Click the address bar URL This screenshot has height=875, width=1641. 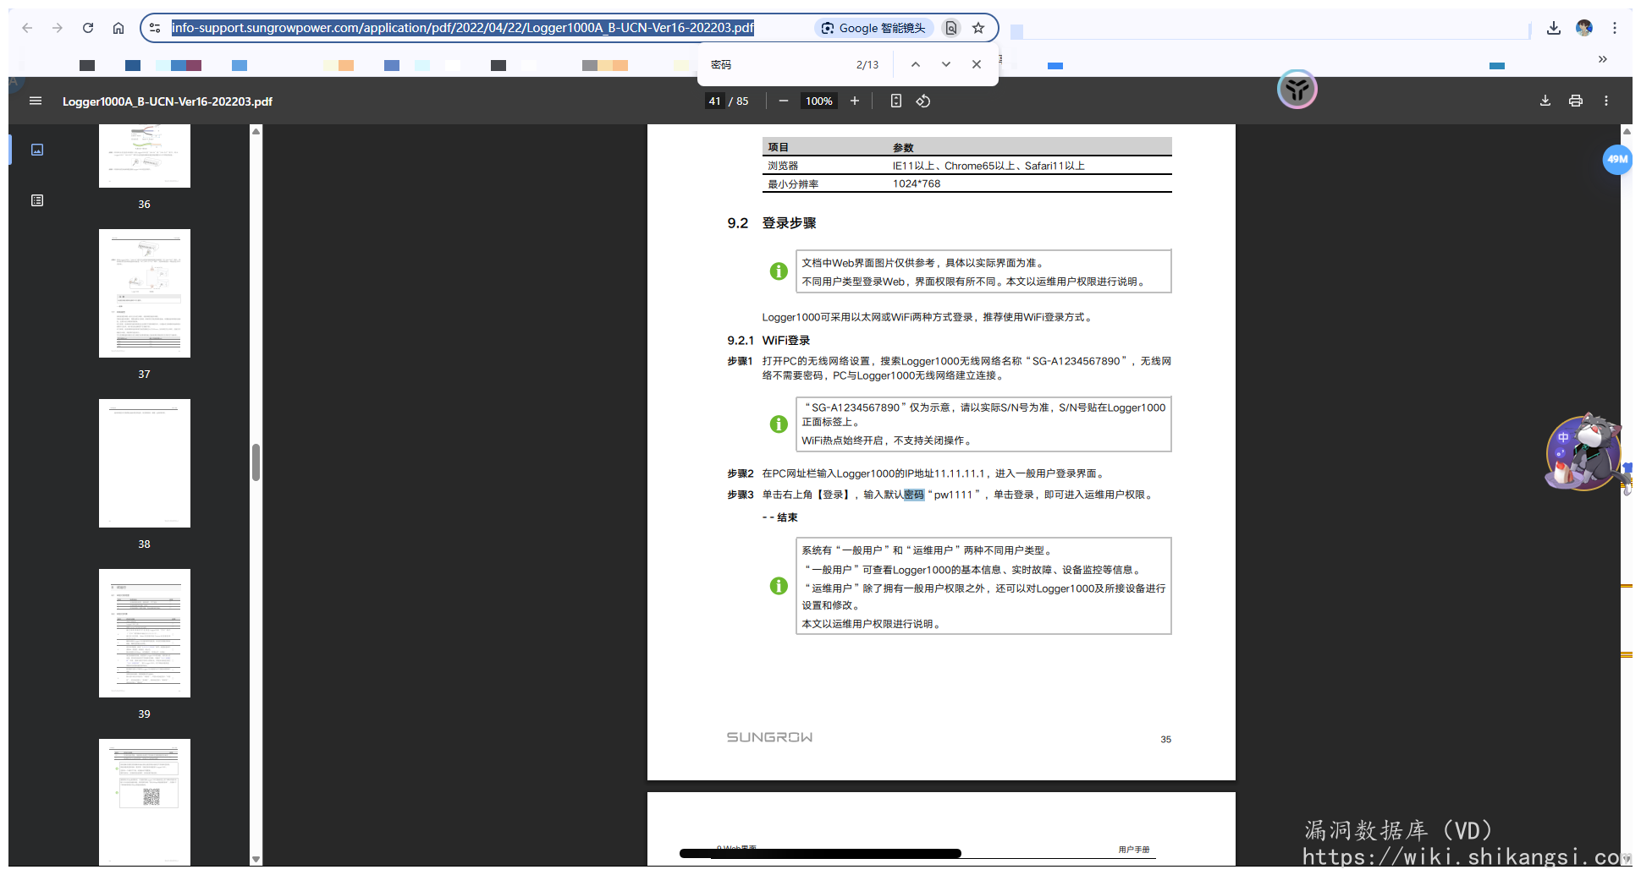[x=462, y=28]
